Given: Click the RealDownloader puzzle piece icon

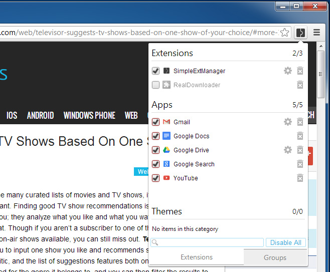Looking at the screenshot, I should point(167,85).
